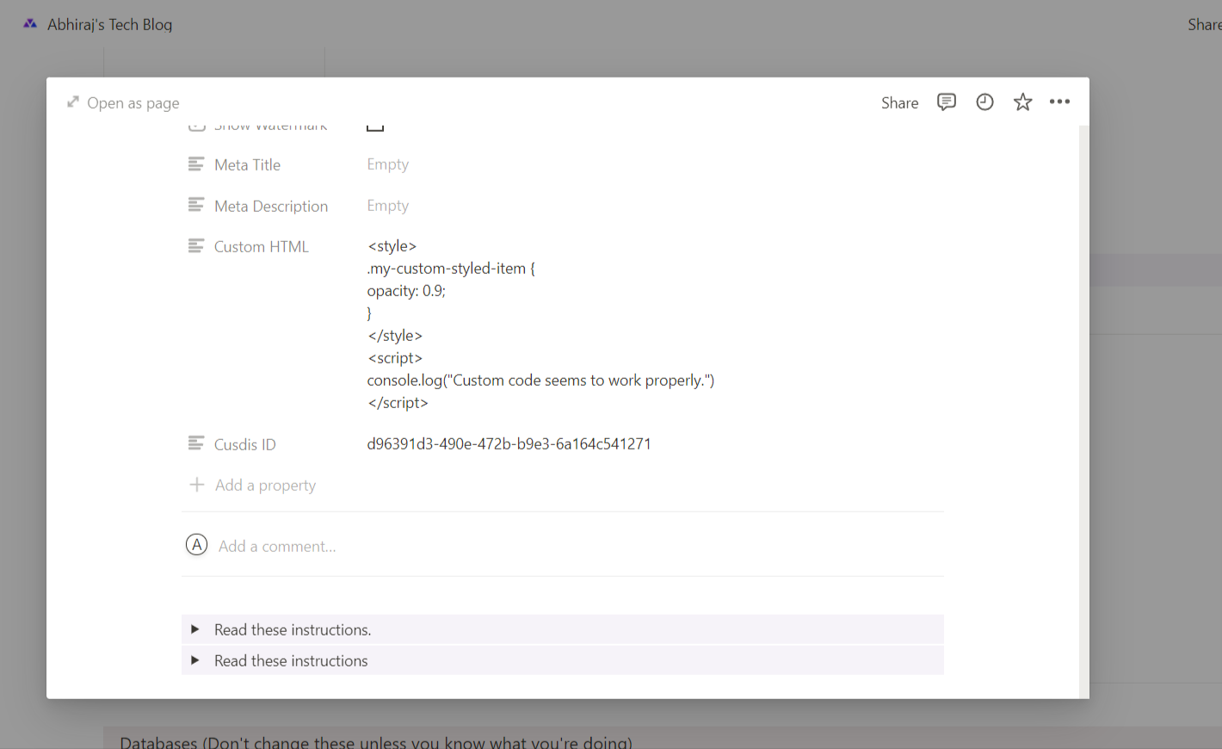Image resolution: width=1222 pixels, height=749 pixels.
Task: Open the comments speech bubble icon
Action: point(947,102)
